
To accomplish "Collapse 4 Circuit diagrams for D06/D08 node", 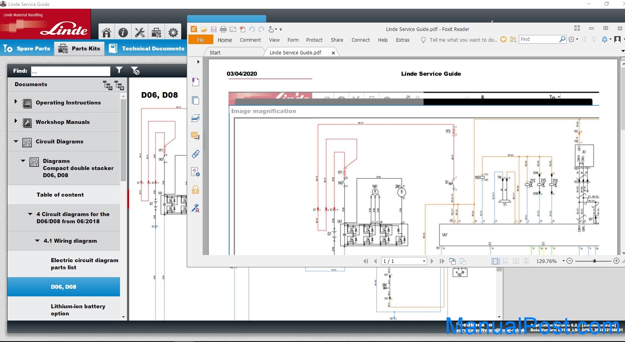I will click(30, 214).
